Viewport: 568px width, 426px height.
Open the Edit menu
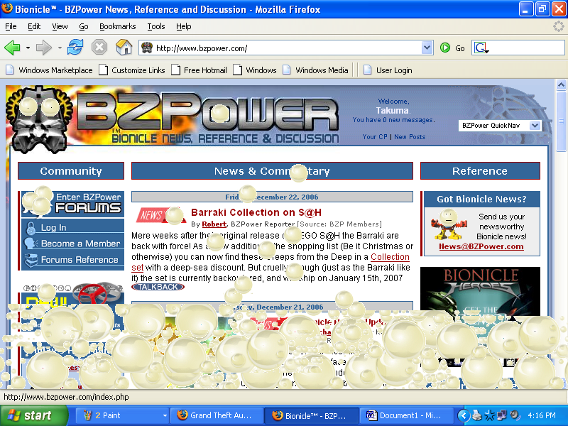(34, 26)
